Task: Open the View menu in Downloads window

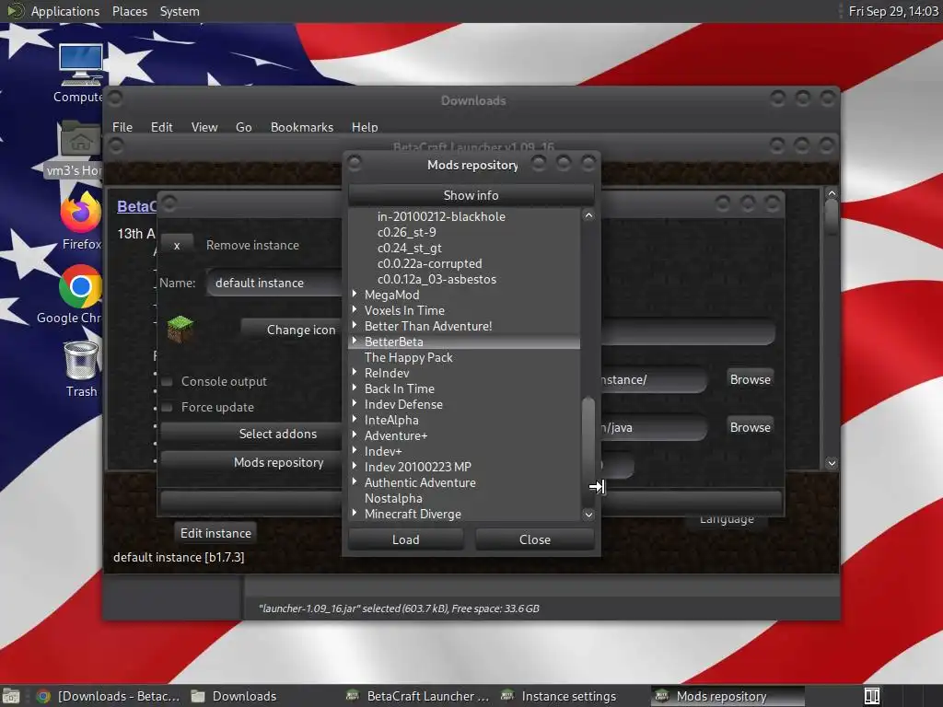Action: point(204,127)
